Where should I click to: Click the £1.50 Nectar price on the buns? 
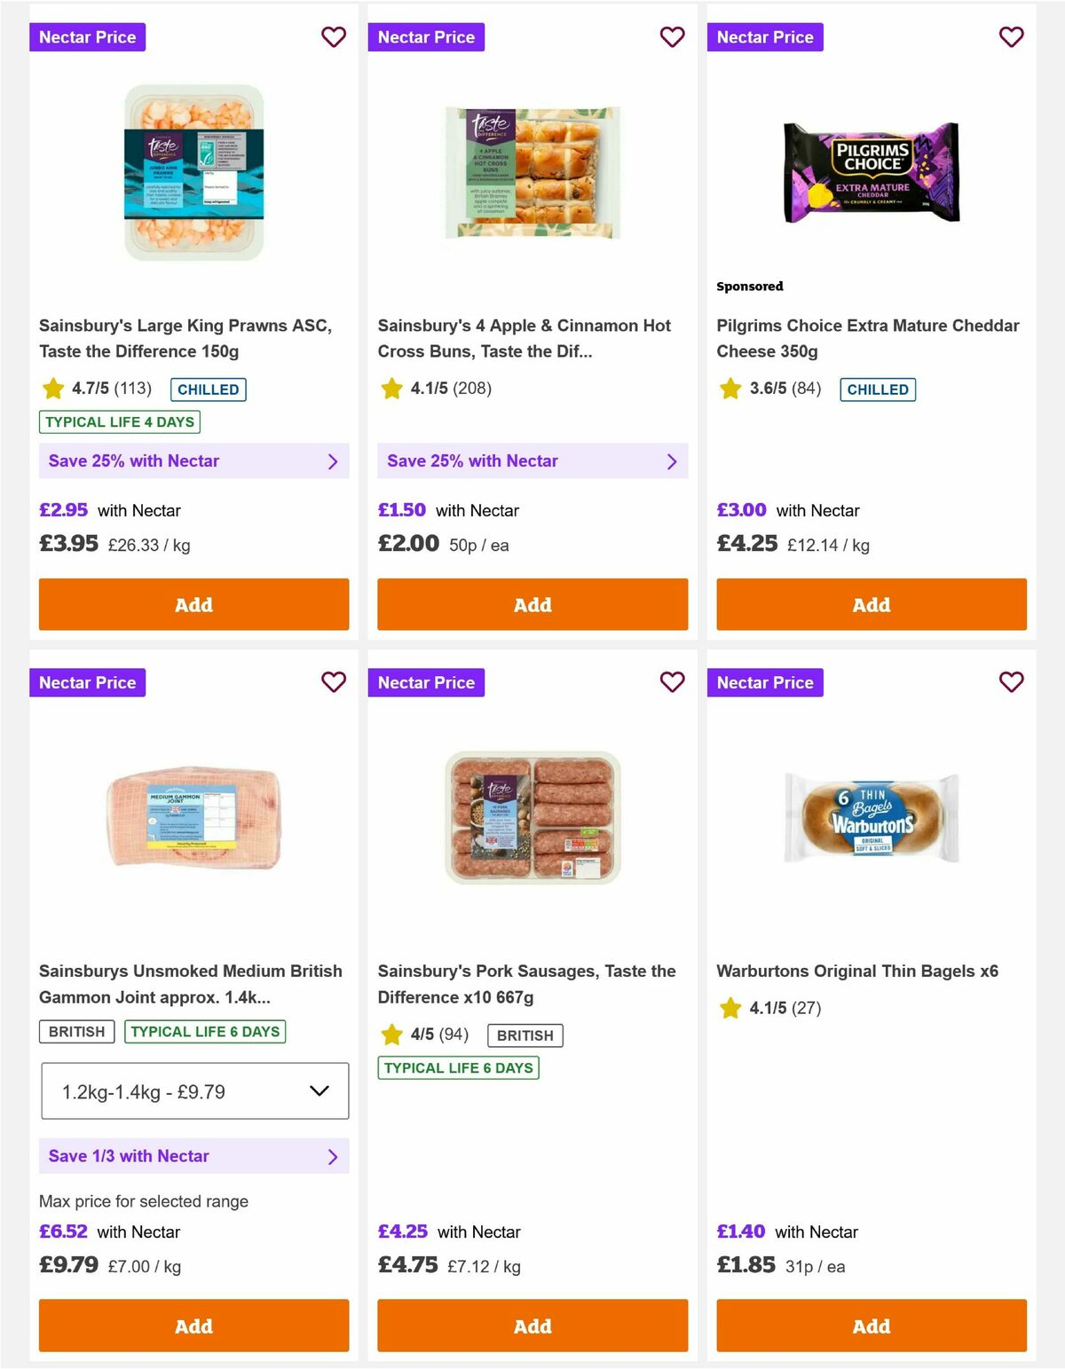(x=401, y=509)
